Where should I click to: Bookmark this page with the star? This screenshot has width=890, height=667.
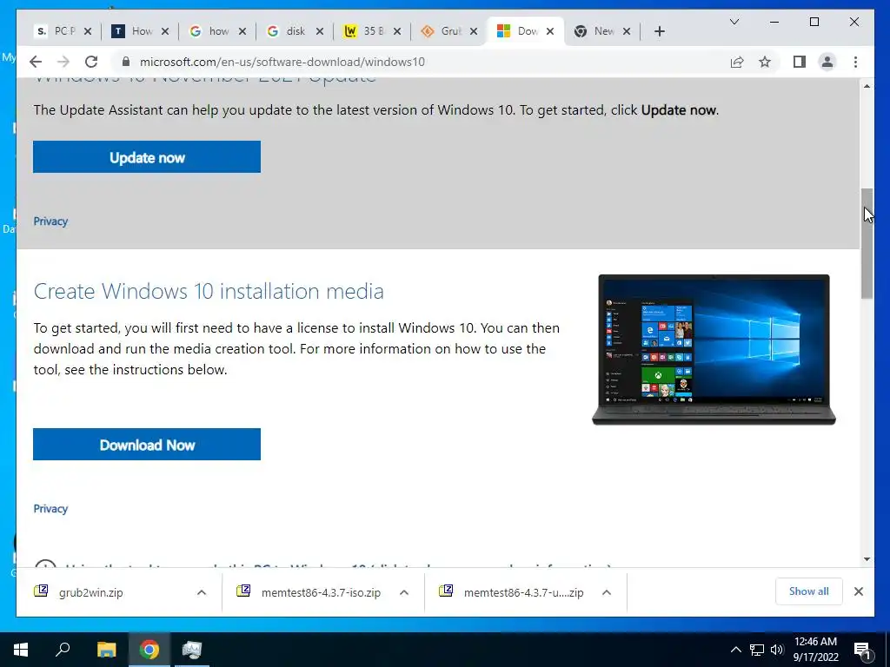(x=765, y=62)
